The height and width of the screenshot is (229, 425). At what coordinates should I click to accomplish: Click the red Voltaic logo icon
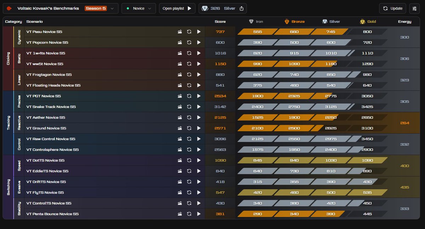(x=9, y=8)
